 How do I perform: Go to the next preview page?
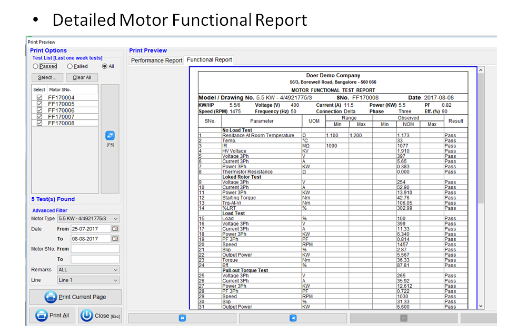coord(403,318)
